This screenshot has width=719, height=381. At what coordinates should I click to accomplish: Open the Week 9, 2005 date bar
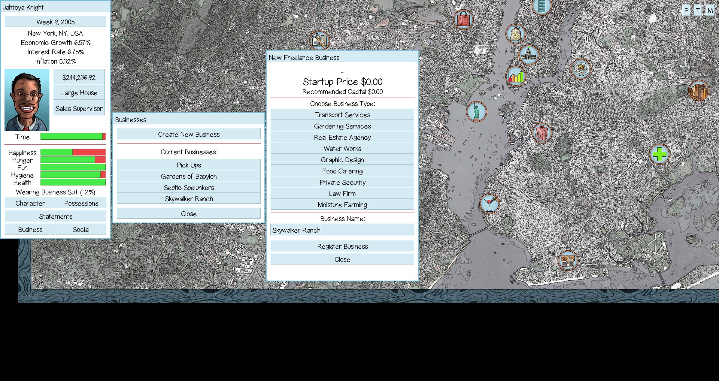click(55, 22)
